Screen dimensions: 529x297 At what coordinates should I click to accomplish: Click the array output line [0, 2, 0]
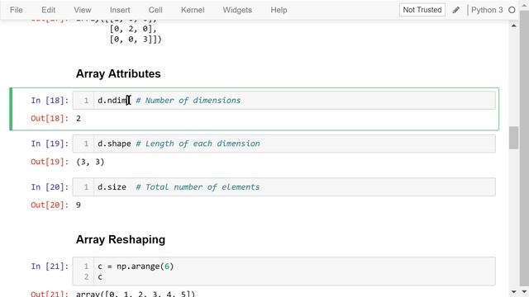click(x=133, y=29)
